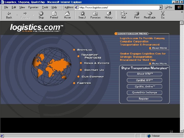The height and width of the screenshot is (138, 184).
Task: Visit the Our Company page
Action: point(93,77)
